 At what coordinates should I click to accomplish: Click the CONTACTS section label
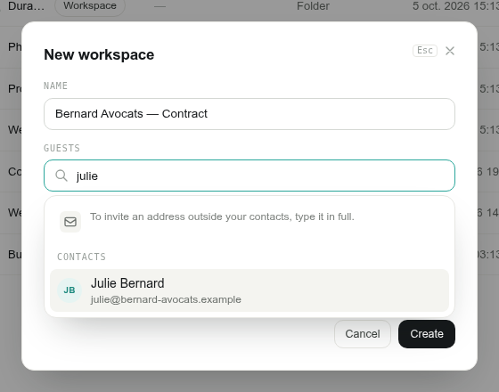[x=81, y=257]
